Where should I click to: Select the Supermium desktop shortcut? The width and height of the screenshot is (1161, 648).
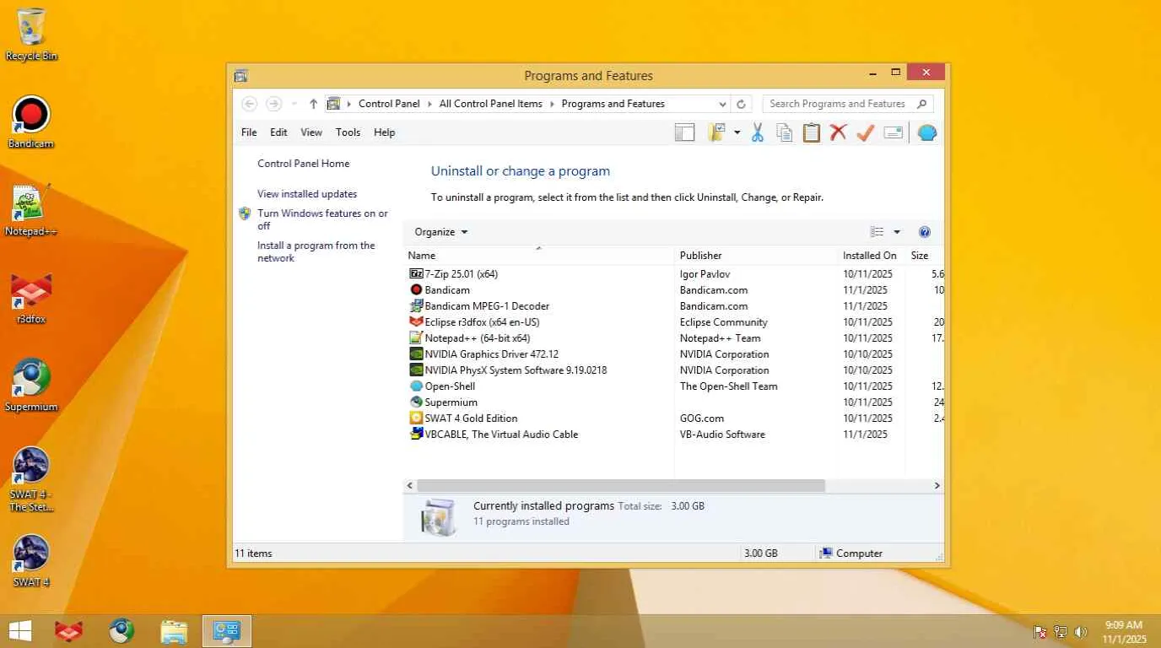[x=31, y=386]
